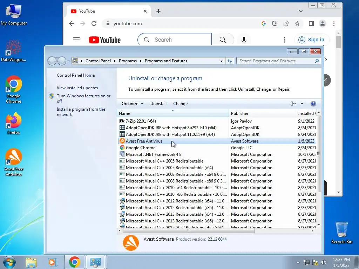Open Chrome's three-dot menu
Image resolution: width=359 pixels, height=269 pixels.
tap(334, 23)
